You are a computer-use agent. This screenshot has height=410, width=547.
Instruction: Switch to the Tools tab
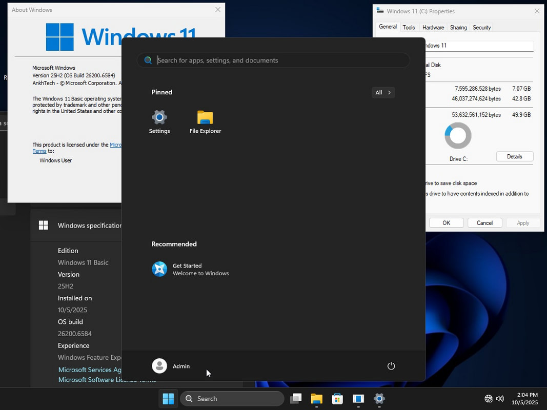(x=409, y=27)
